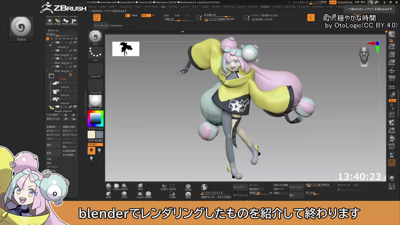Viewport: 400px width, 225px height.
Task: Click the silhouette thumbnail preview in viewport
Action: [126, 49]
